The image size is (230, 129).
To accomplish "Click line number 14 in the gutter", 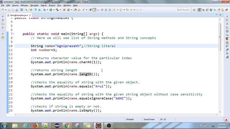I will coord(10,62).
